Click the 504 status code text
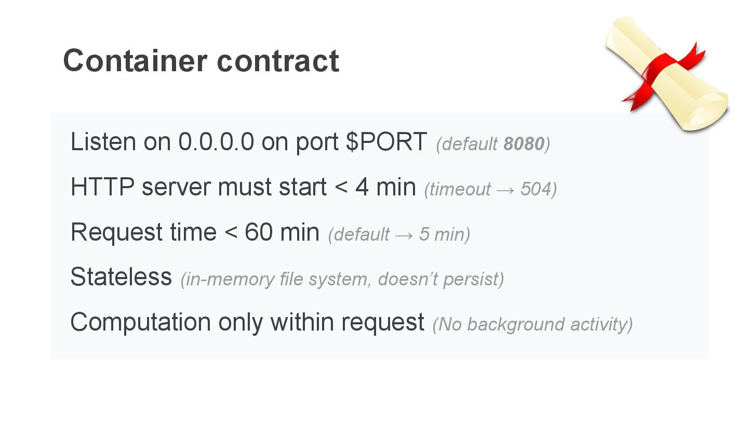 536,189
